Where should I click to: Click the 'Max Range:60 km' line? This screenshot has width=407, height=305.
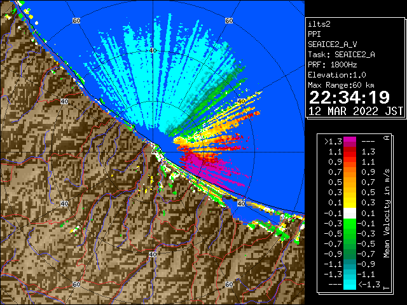[341, 85]
